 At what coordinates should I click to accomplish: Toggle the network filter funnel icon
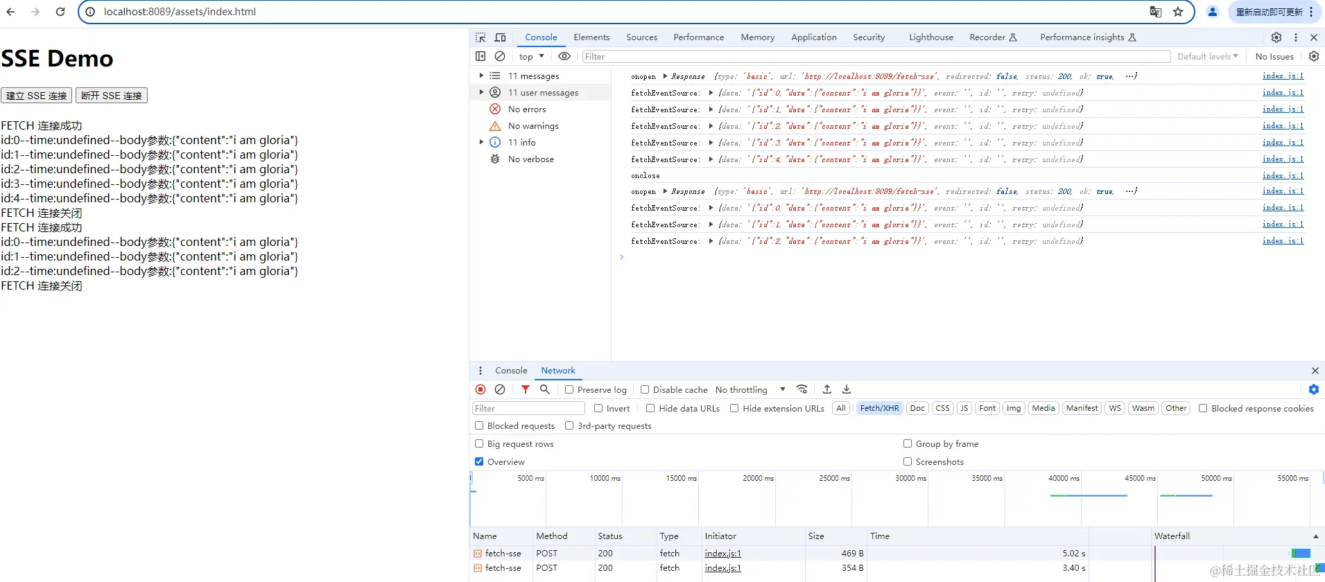tap(526, 389)
